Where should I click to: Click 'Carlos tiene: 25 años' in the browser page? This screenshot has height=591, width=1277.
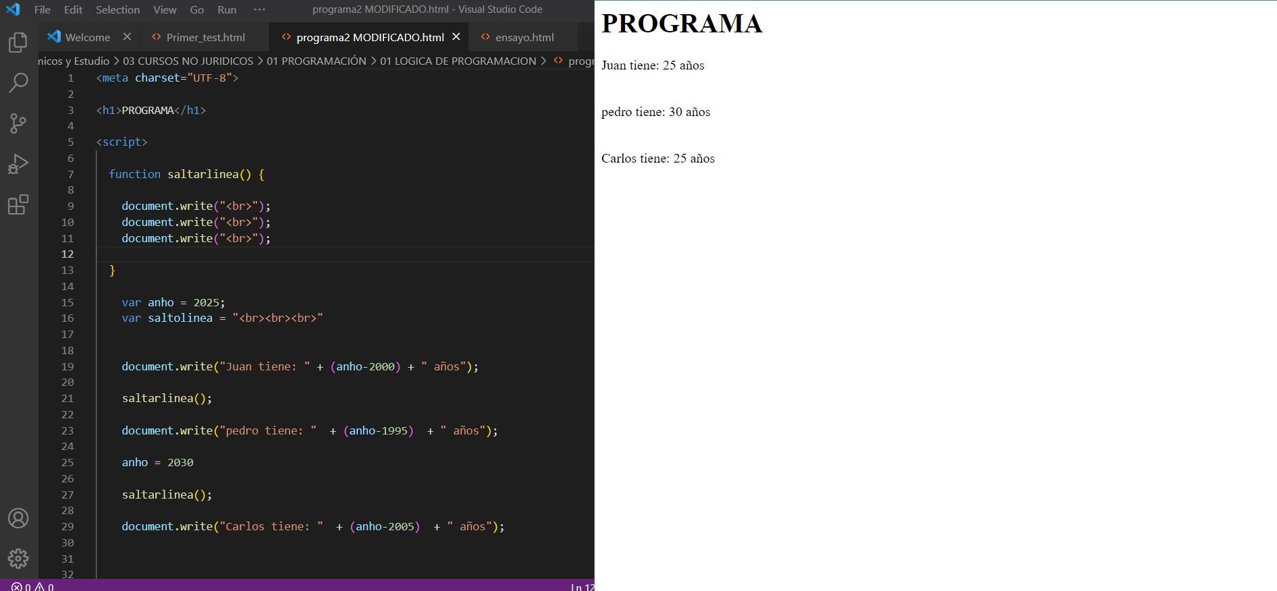click(x=658, y=159)
